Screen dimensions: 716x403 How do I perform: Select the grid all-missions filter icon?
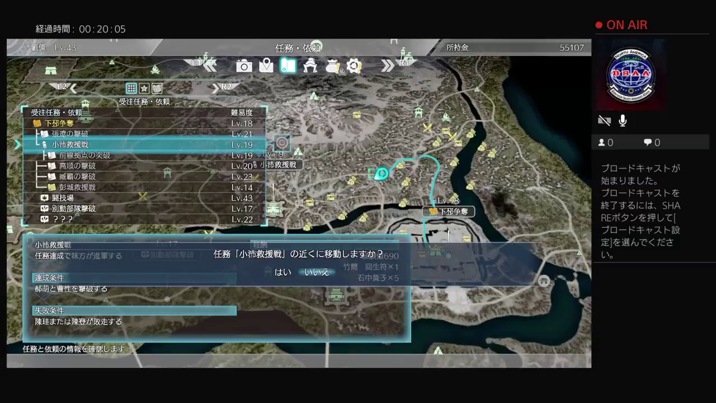click(131, 88)
